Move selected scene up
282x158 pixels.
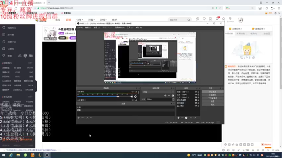87,118
